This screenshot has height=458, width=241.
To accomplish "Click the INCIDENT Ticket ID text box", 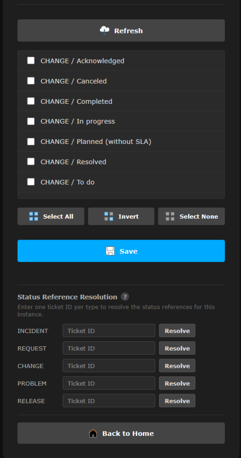I will pyautogui.click(x=109, y=331).
